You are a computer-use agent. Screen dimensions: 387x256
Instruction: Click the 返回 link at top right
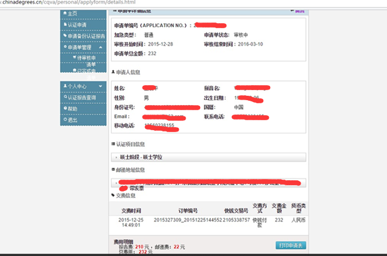click(x=300, y=11)
